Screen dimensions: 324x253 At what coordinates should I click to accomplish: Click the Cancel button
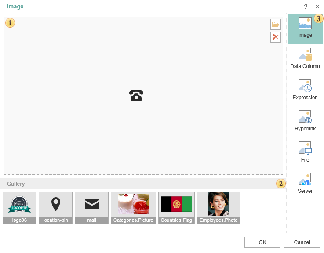(x=302, y=242)
